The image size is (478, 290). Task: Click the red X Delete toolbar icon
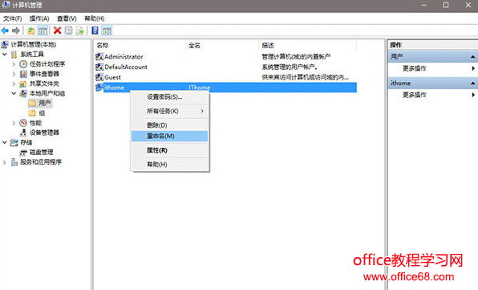click(57, 31)
